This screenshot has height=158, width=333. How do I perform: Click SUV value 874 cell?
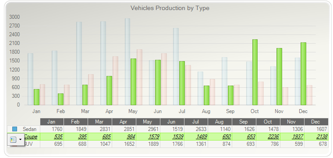[220, 144]
